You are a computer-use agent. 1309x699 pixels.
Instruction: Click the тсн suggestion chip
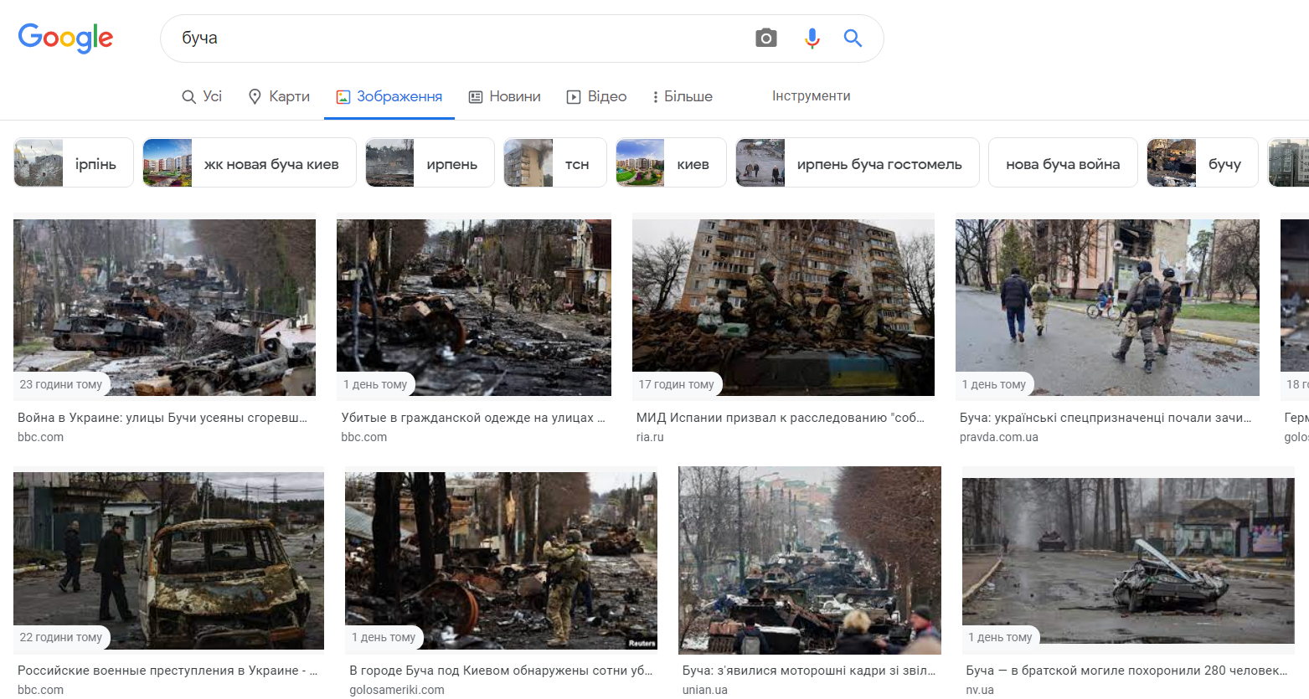click(554, 163)
